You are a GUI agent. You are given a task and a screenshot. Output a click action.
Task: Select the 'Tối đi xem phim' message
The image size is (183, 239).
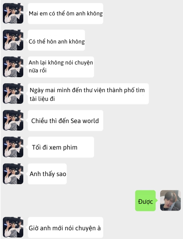click(61, 147)
